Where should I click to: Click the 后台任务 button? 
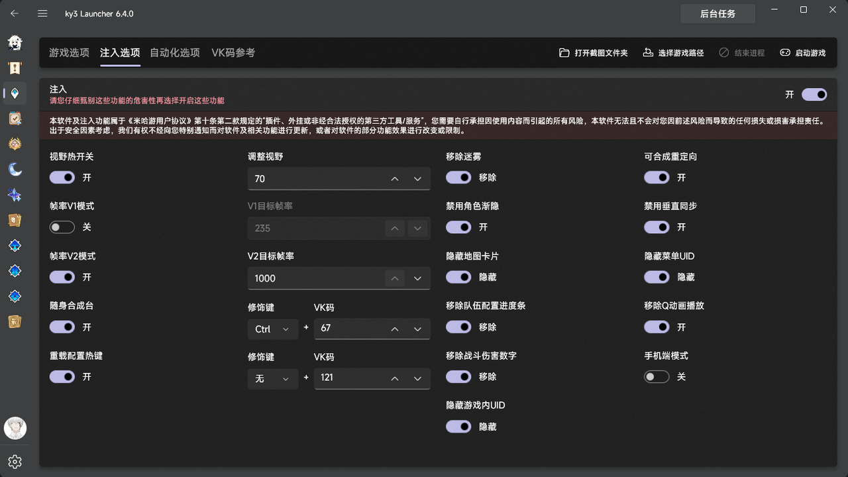click(717, 13)
